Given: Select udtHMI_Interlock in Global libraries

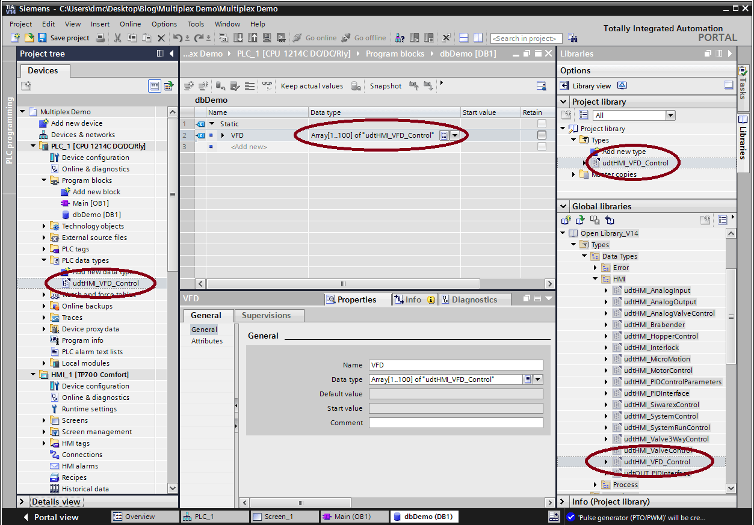Looking at the screenshot, I should (651, 348).
